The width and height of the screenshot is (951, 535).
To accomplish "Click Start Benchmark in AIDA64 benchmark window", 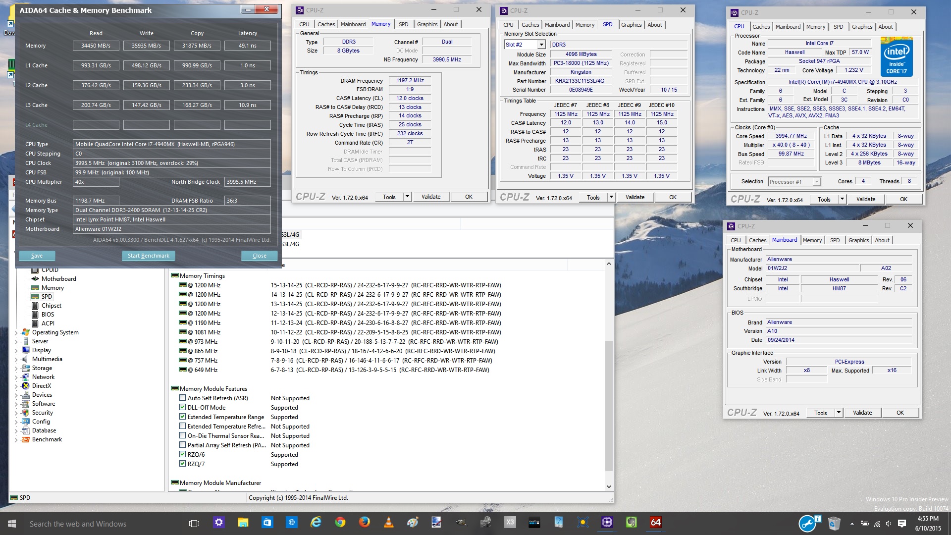I will (148, 256).
